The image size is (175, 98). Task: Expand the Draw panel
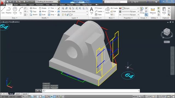14,18
